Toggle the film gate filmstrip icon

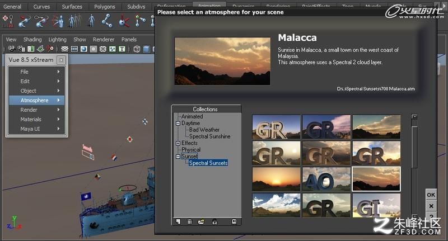point(74,49)
